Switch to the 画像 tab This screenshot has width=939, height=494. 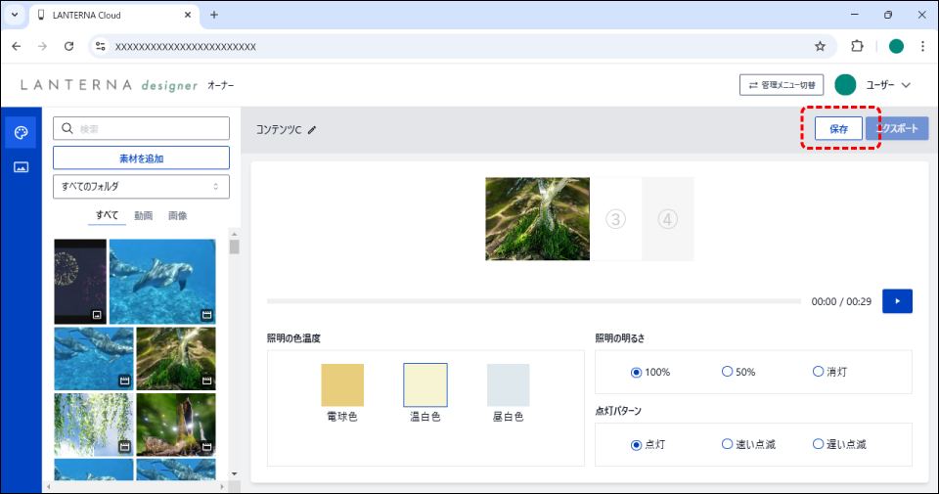click(x=177, y=215)
